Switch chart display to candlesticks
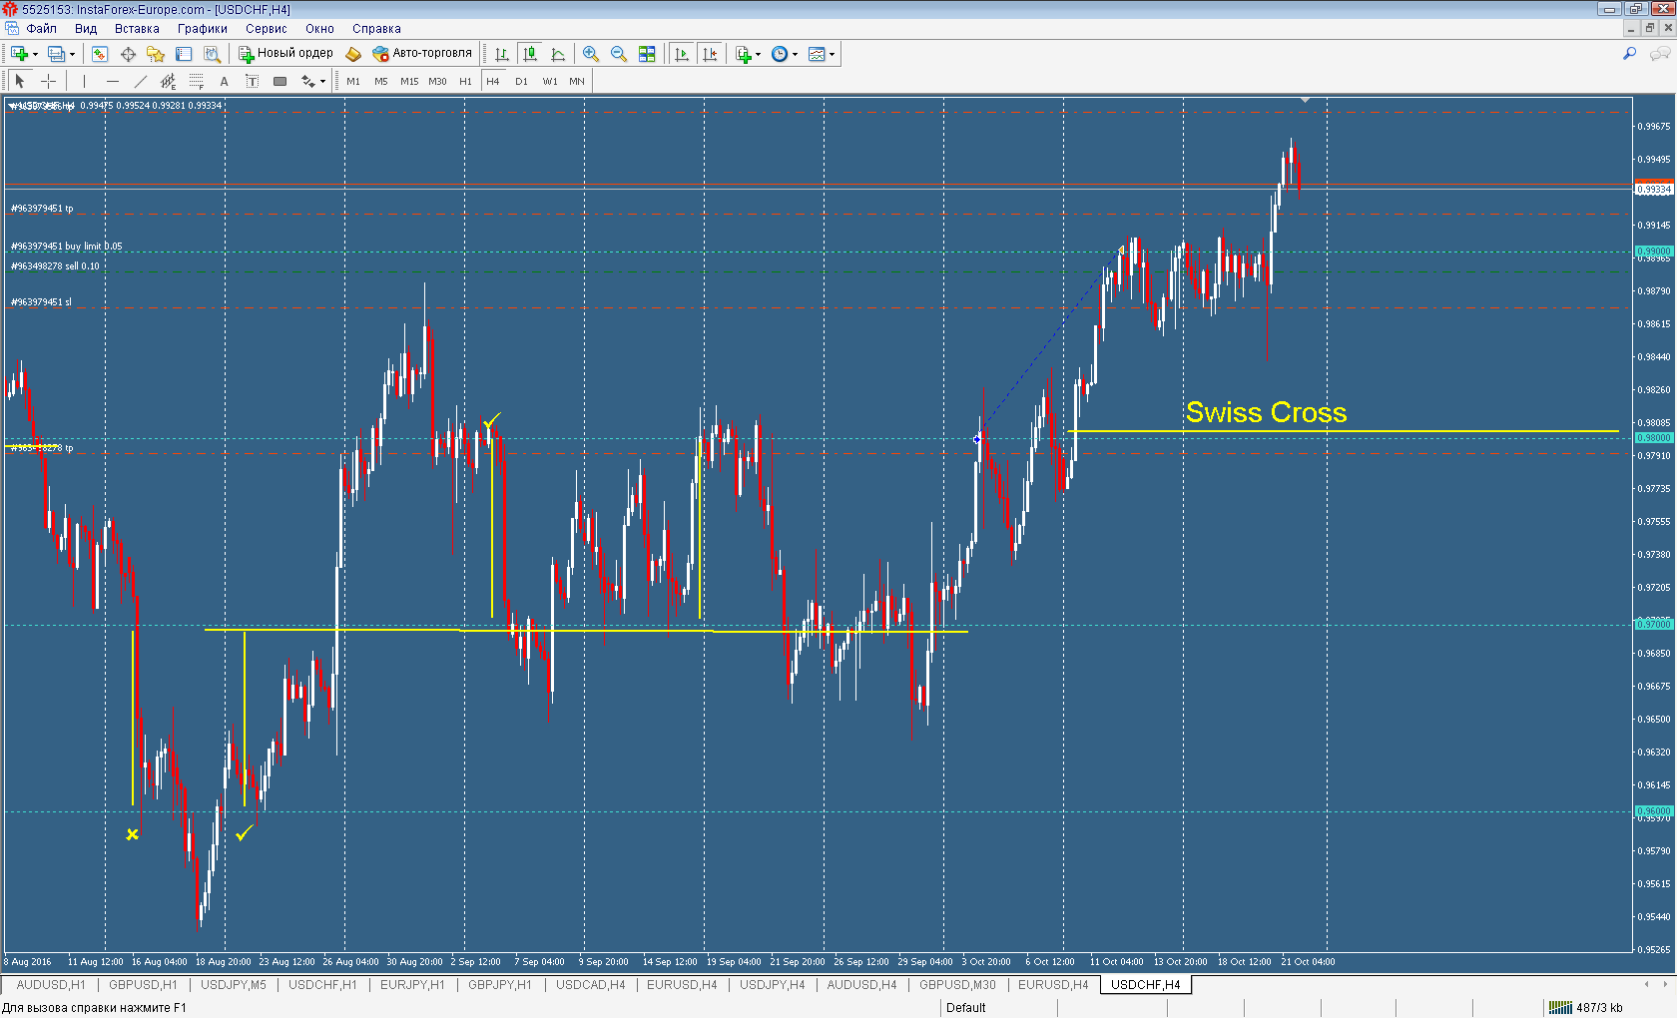Image resolution: width=1677 pixels, height=1018 pixels. point(530,54)
